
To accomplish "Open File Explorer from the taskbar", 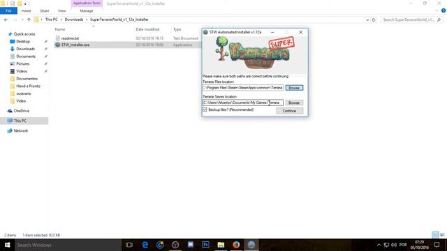I will pos(221,245).
